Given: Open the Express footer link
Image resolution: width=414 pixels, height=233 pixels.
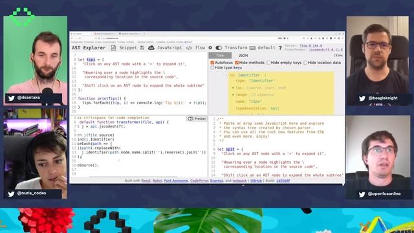Looking at the screenshot, I should pos(217,181).
